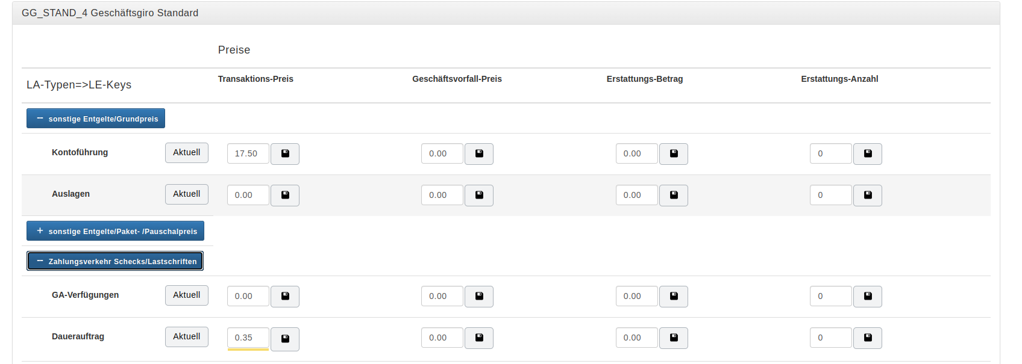The image size is (1022, 364).
Task: Select Auslagen Geschäftsvorfall-Preis input field
Action: (442, 196)
